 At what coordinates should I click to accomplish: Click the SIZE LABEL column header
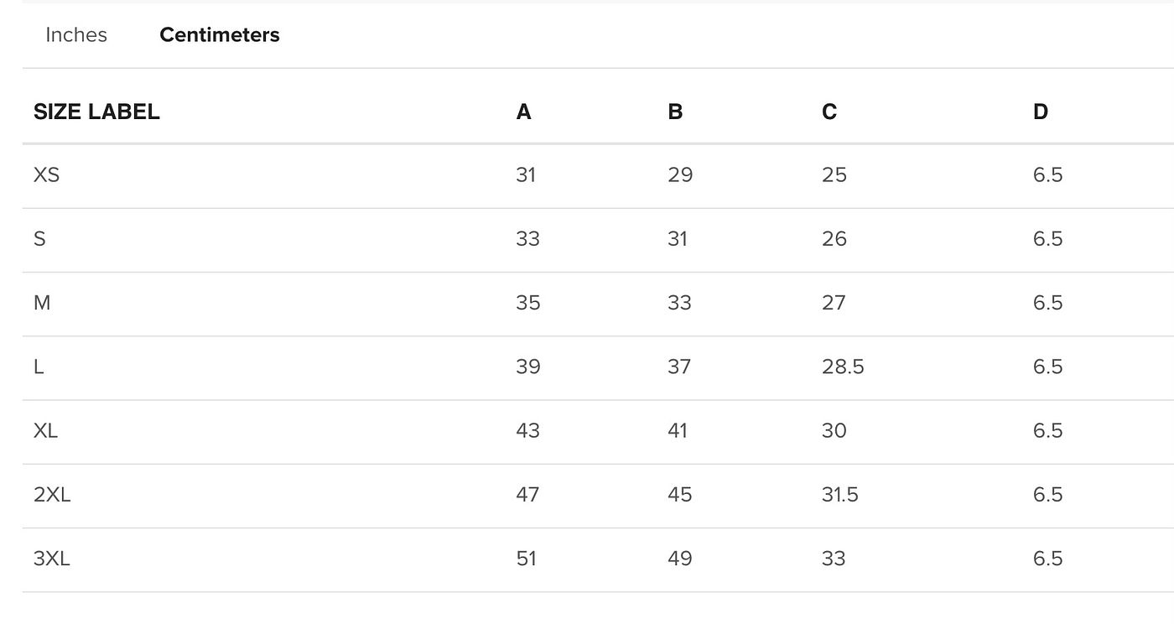point(96,112)
